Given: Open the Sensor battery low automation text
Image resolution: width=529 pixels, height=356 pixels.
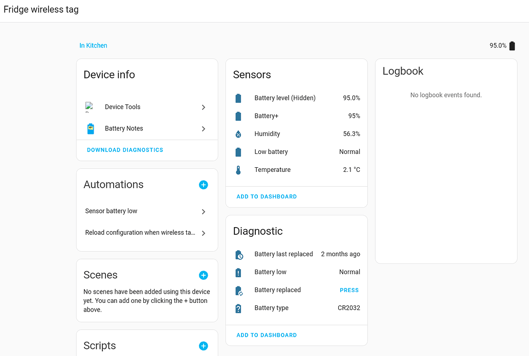Looking at the screenshot, I should 111,211.
